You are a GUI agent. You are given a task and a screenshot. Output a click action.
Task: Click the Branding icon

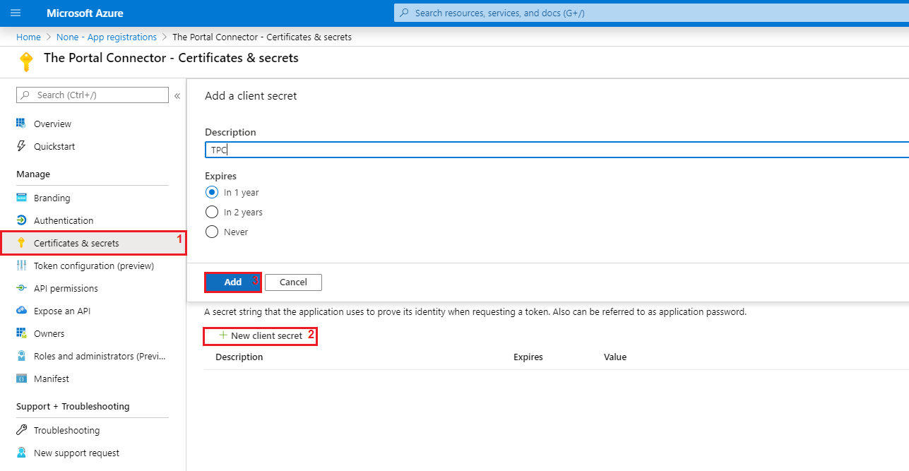point(21,198)
